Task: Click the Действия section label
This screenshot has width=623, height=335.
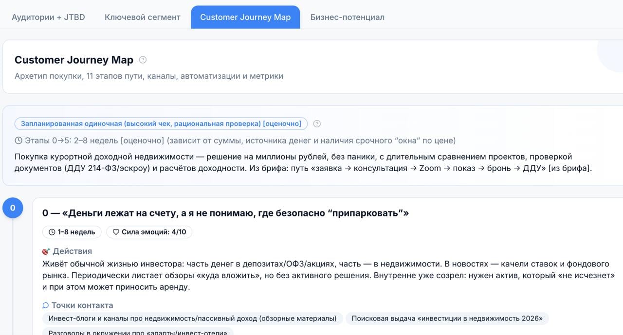Action: [72, 251]
